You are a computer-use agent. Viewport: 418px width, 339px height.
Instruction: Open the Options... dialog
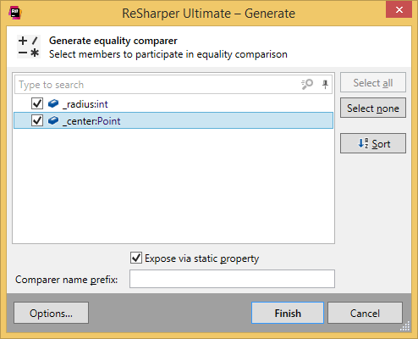[51, 313]
